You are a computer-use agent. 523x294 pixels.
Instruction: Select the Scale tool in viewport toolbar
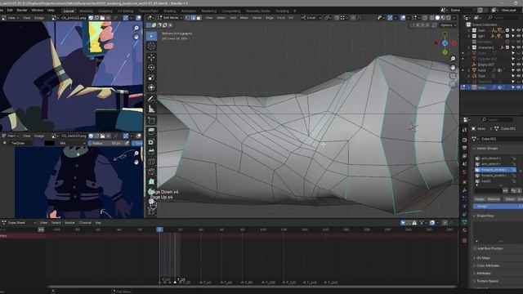point(151,78)
